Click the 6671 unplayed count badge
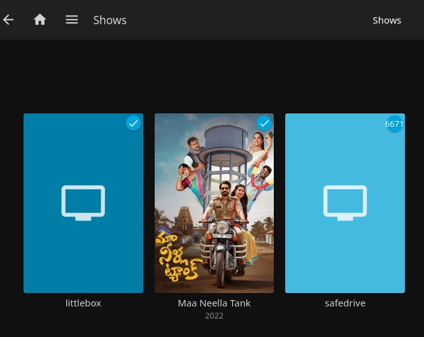Image resolution: width=424 pixels, height=337 pixels. coord(394,124)
